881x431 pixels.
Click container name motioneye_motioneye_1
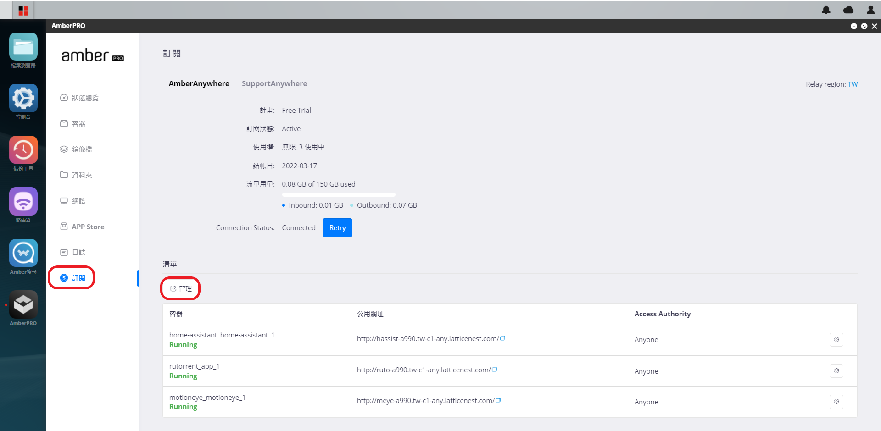(x=207, y=398)
